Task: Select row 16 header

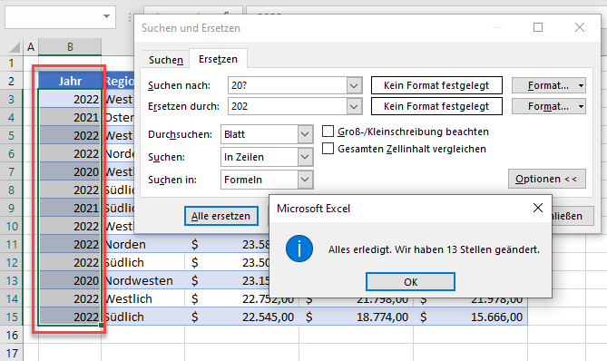Action: click(x=12, y=335)
